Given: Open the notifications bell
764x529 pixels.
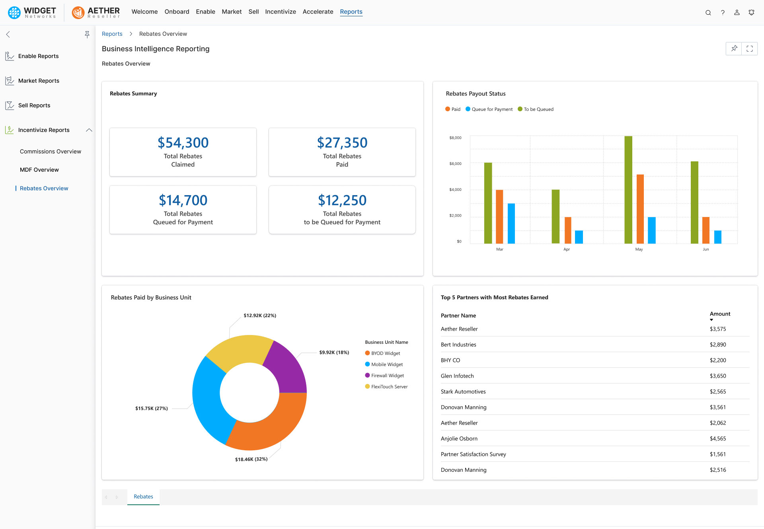Looking at the screenshot, I should coord(751,12).
